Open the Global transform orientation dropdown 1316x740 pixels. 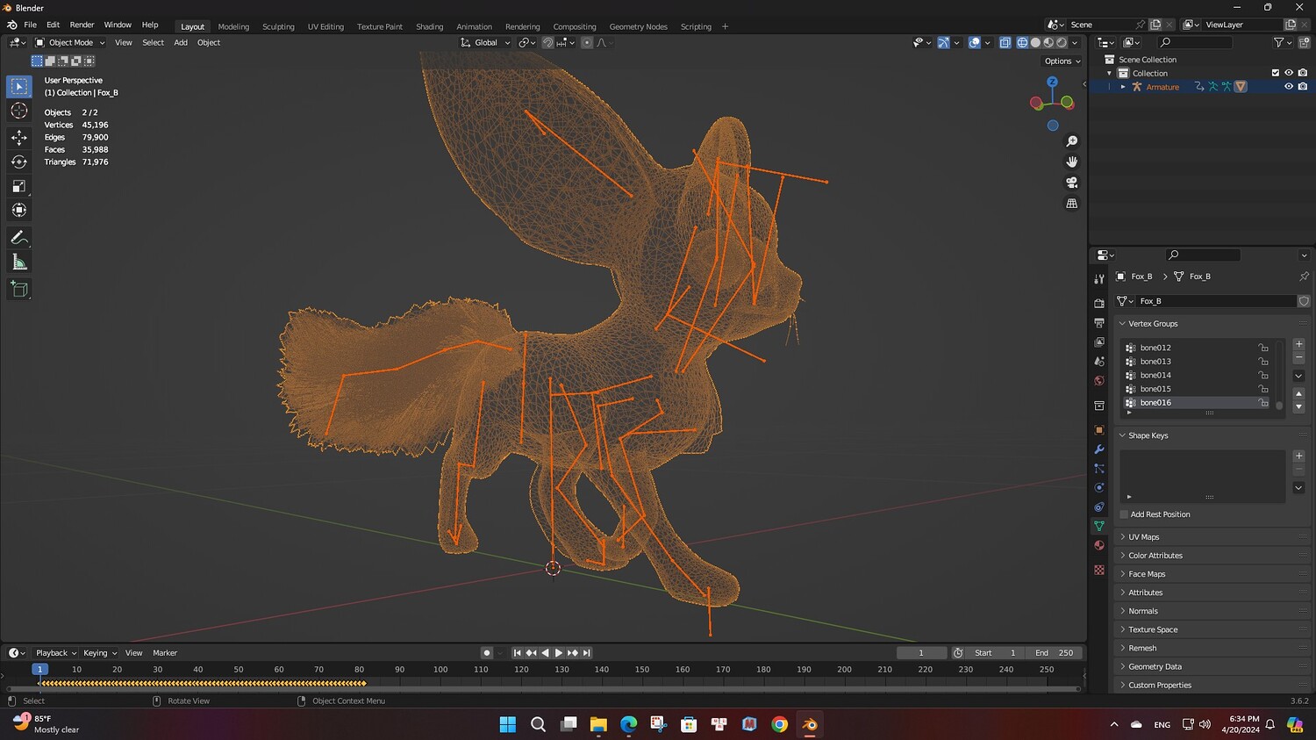click(485, 42)
